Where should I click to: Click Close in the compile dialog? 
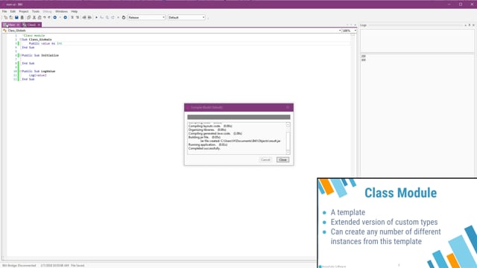click(282, 160)
